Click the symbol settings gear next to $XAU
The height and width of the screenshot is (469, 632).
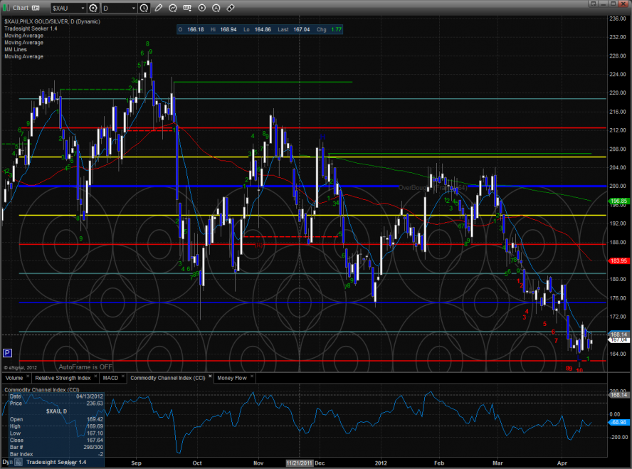[92, 9]
